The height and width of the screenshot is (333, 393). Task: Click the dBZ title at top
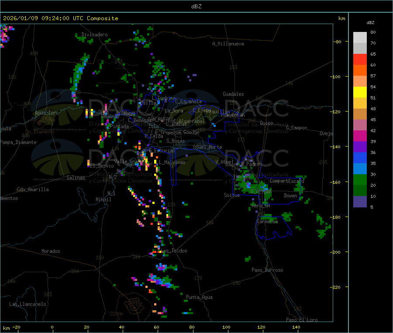196,7
